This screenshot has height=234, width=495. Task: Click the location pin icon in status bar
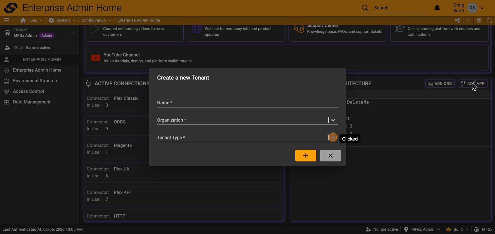(406, 229)
